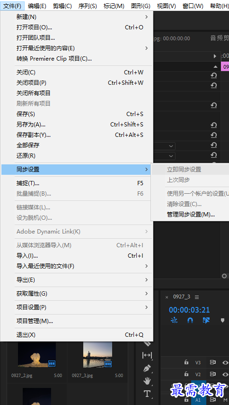Select the 0927_3.jpg thumbnail in project bin

coord(97,355)
